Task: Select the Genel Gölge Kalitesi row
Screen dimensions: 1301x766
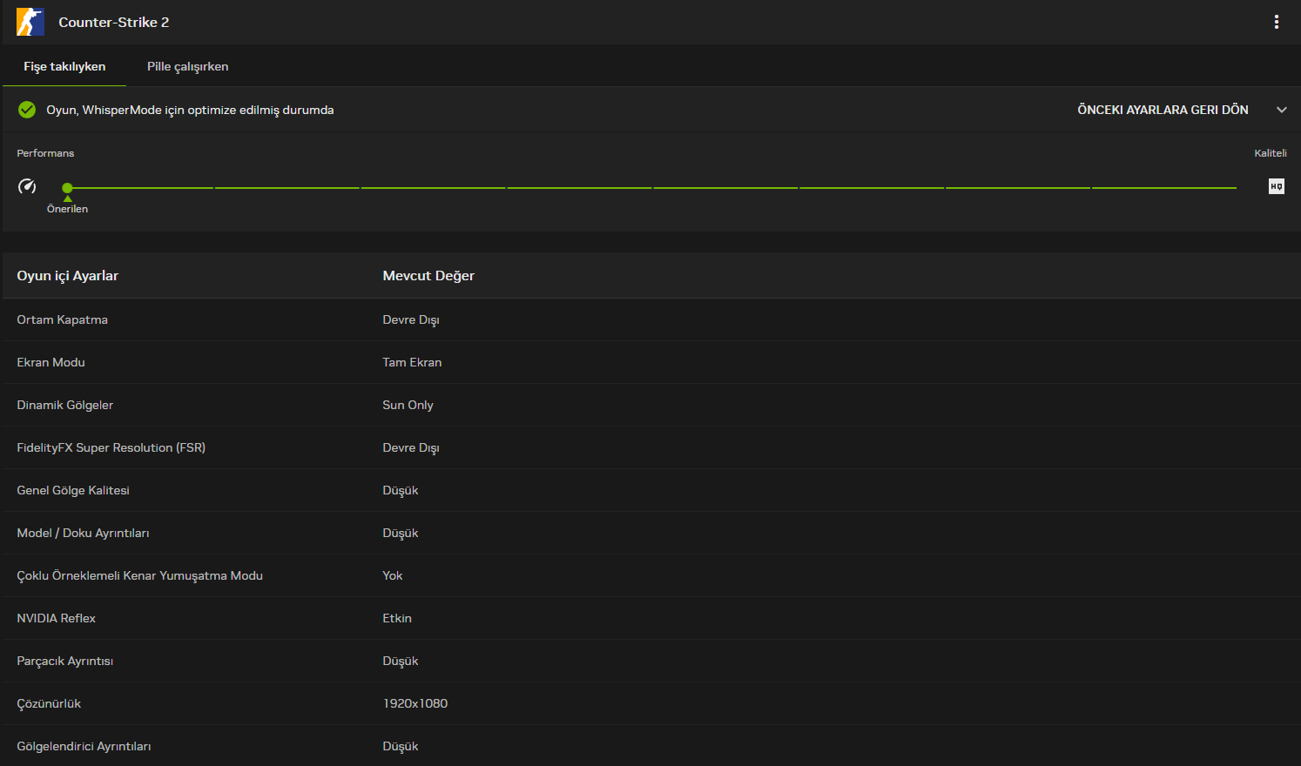Action: click(x=651, y=490)
